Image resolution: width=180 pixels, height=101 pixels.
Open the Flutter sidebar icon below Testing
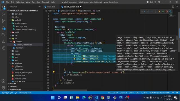coord(3,48)
